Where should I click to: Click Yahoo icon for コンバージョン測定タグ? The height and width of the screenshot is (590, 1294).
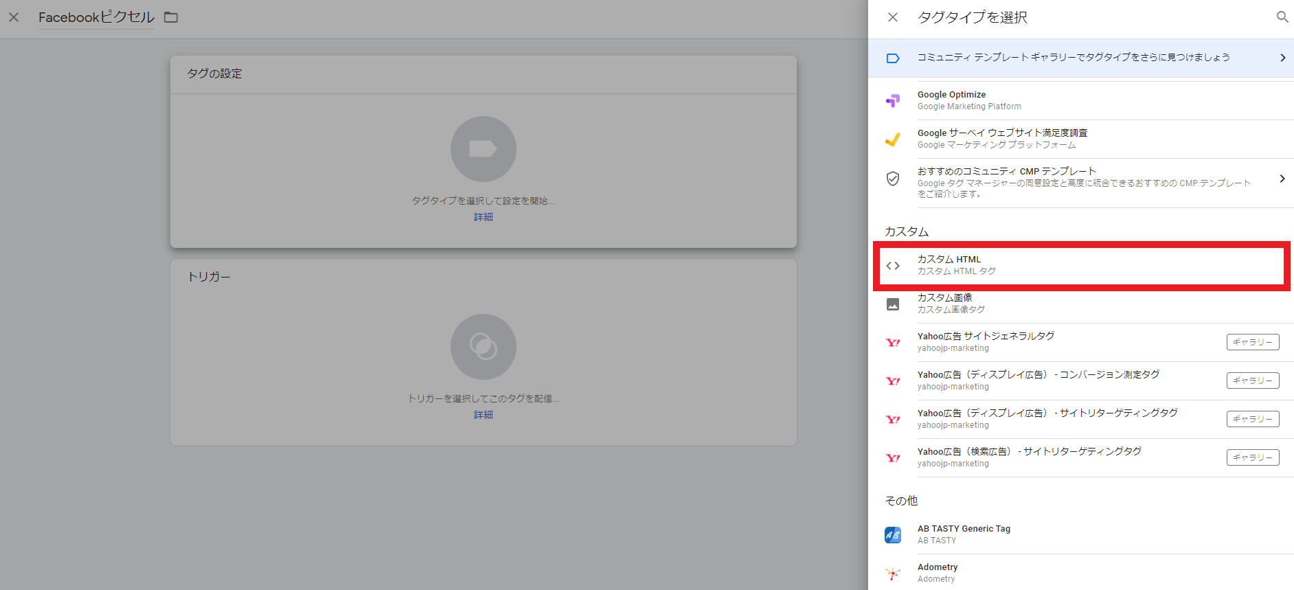tap(893, 381)
